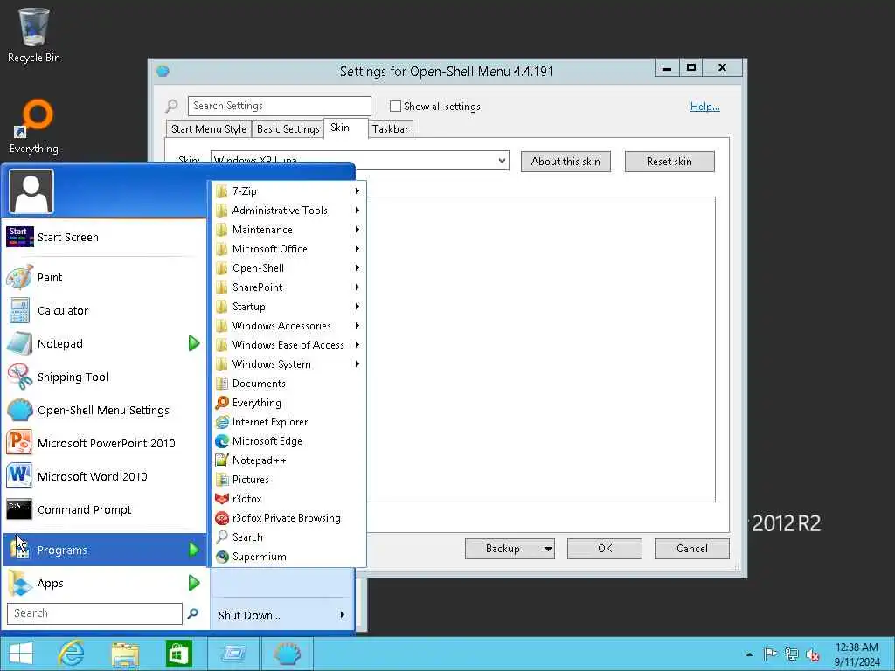Click the user account picture in start menu
The width and height of the screenshot is (895, 671).
[x=31, y=191]
